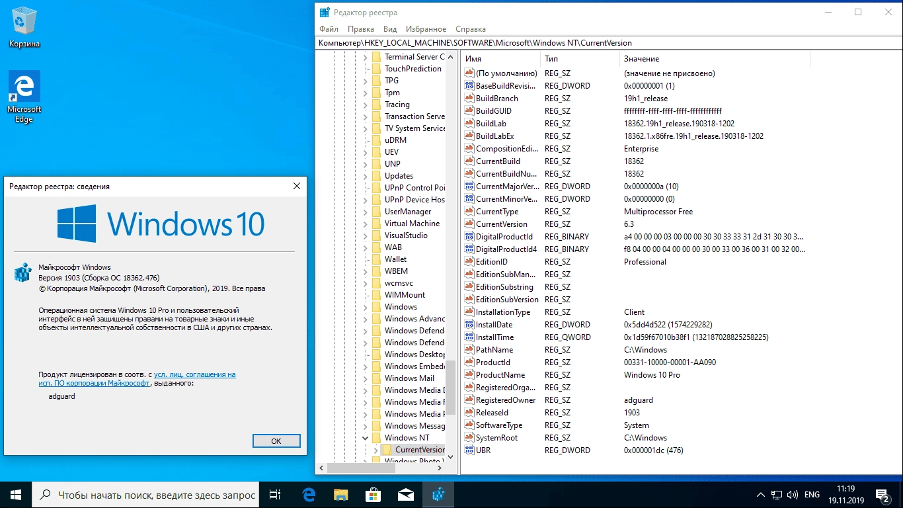
Task: Open the license agreement link
Action: pos(137,378)
